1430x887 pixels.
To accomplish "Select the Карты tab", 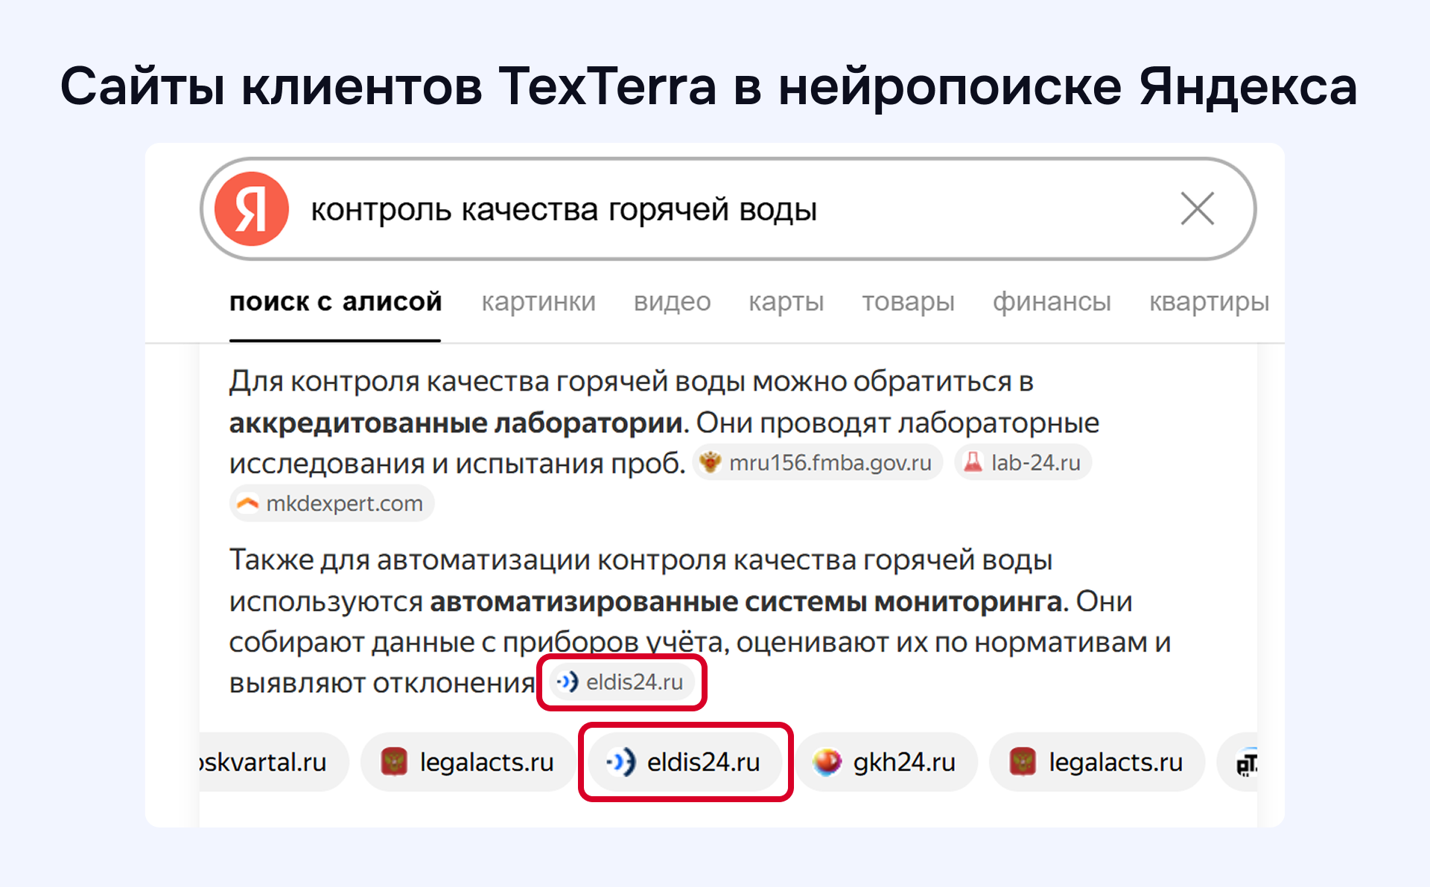I will click(x=786, y=302).
